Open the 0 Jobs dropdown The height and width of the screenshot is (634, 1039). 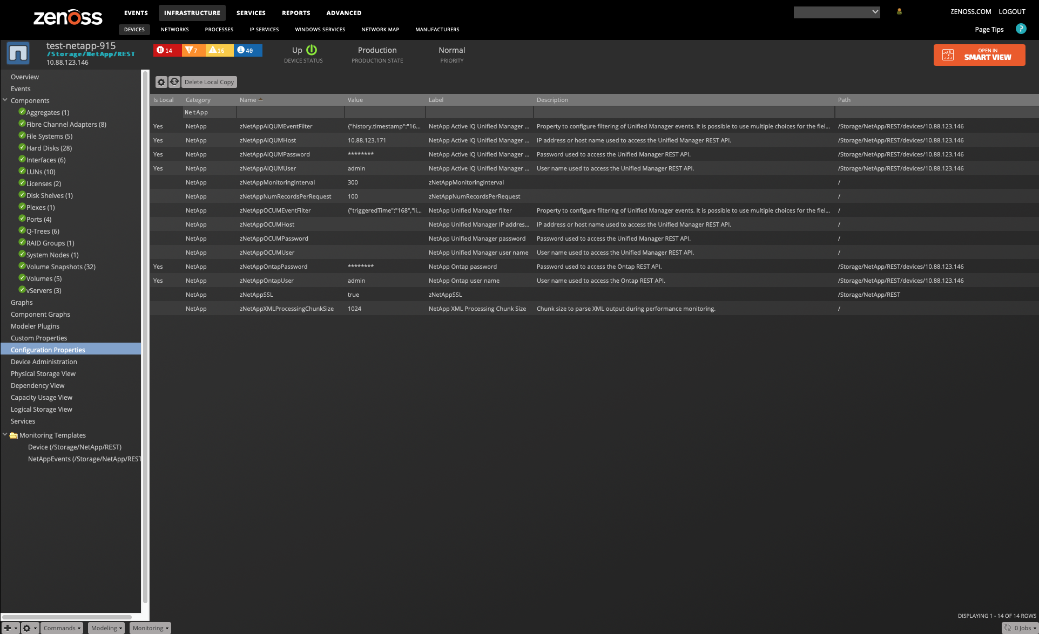click(x=1020, y=628)
